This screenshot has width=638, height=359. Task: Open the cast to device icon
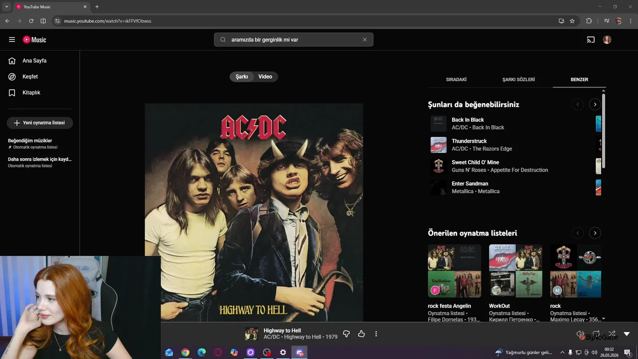tap(591, 39)
